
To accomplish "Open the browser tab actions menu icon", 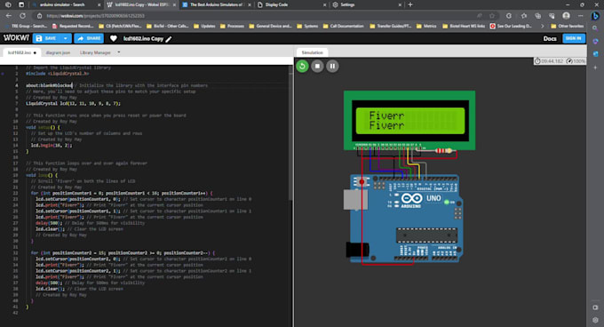I will click(x=21, y=4).
